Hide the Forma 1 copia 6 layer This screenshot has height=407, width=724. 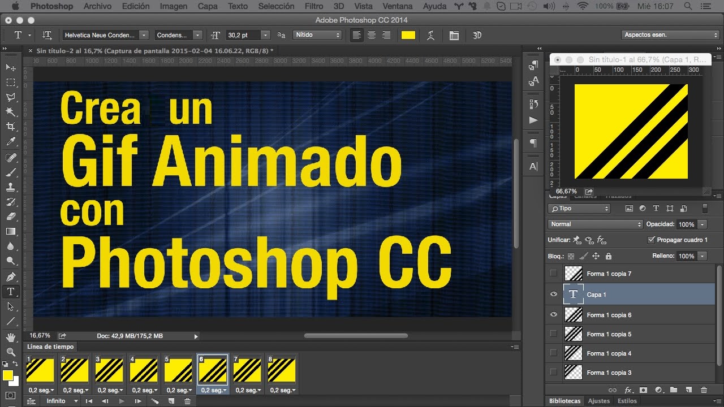[x=554, y=315]
